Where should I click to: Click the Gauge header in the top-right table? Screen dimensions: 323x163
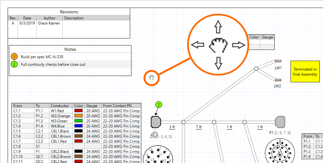[x=267, y=37]
